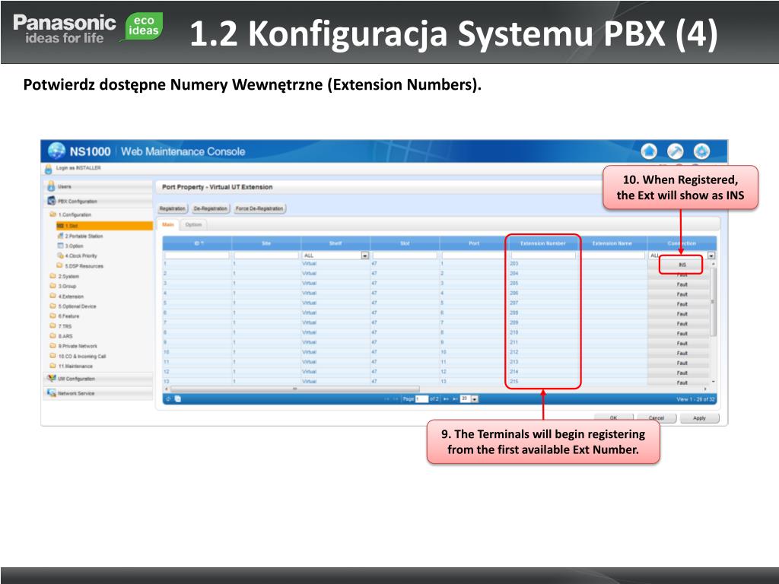Click the lock icon beside Login as INSTALLER
This screenshot has height=584, width=779.
click(x=48, y=169)
